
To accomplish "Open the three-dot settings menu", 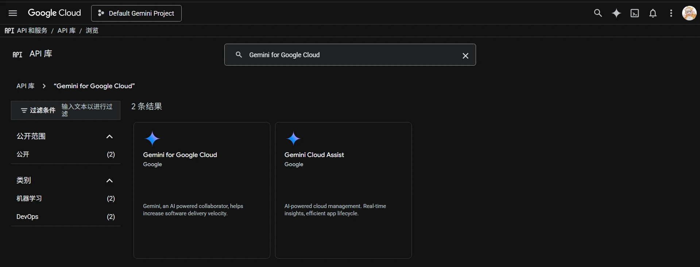I will 671,13.
